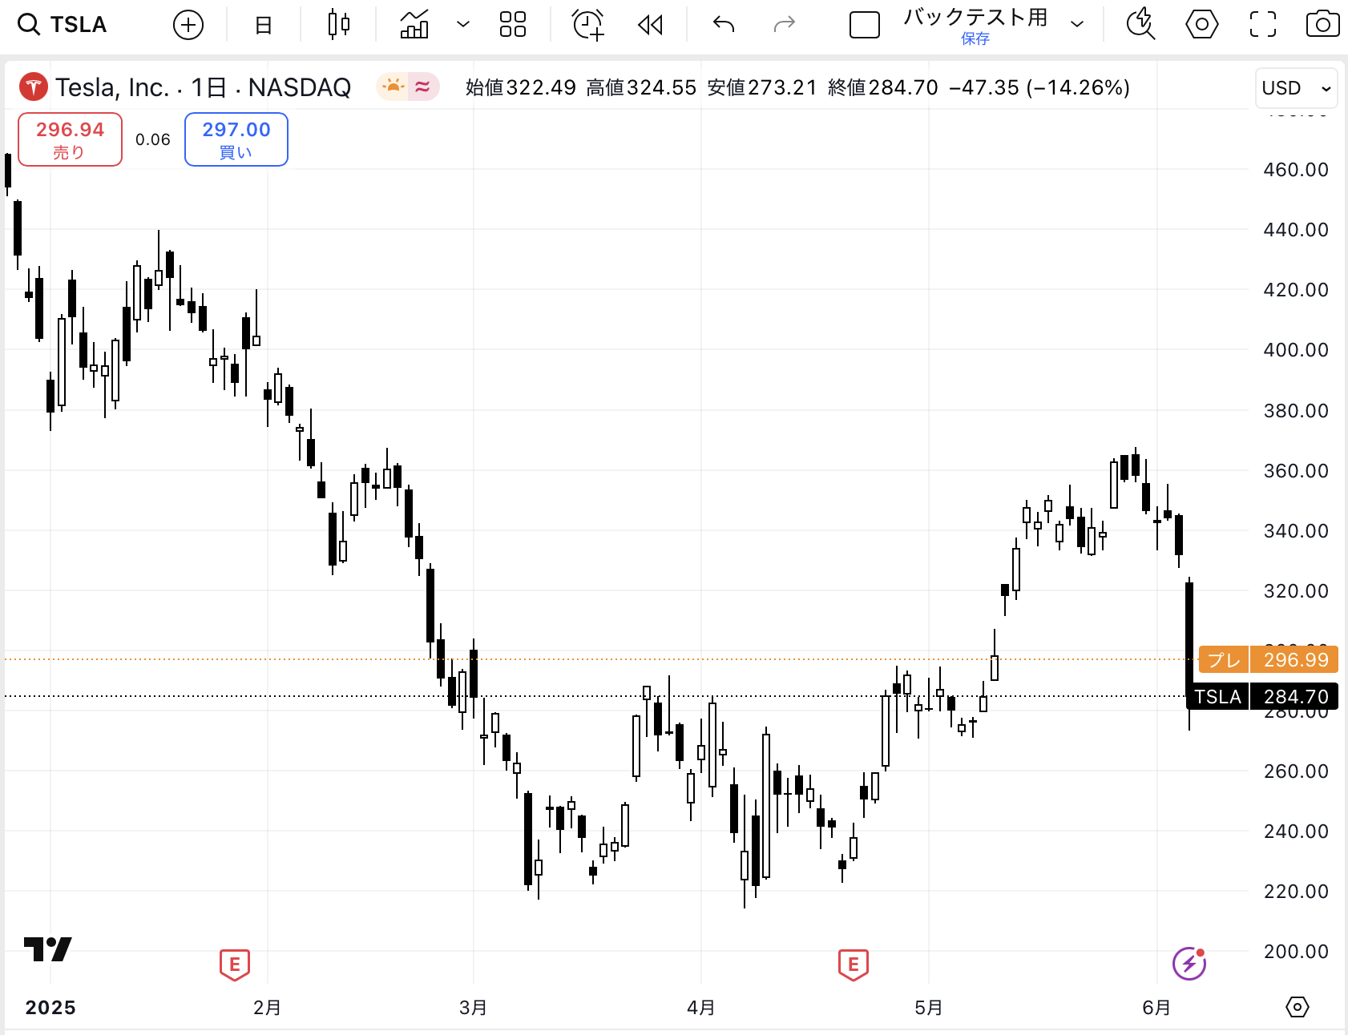Screen dimensions: 1348x1035
Task: Click the 297.00 買い buy button
Action: coord(236,139)
